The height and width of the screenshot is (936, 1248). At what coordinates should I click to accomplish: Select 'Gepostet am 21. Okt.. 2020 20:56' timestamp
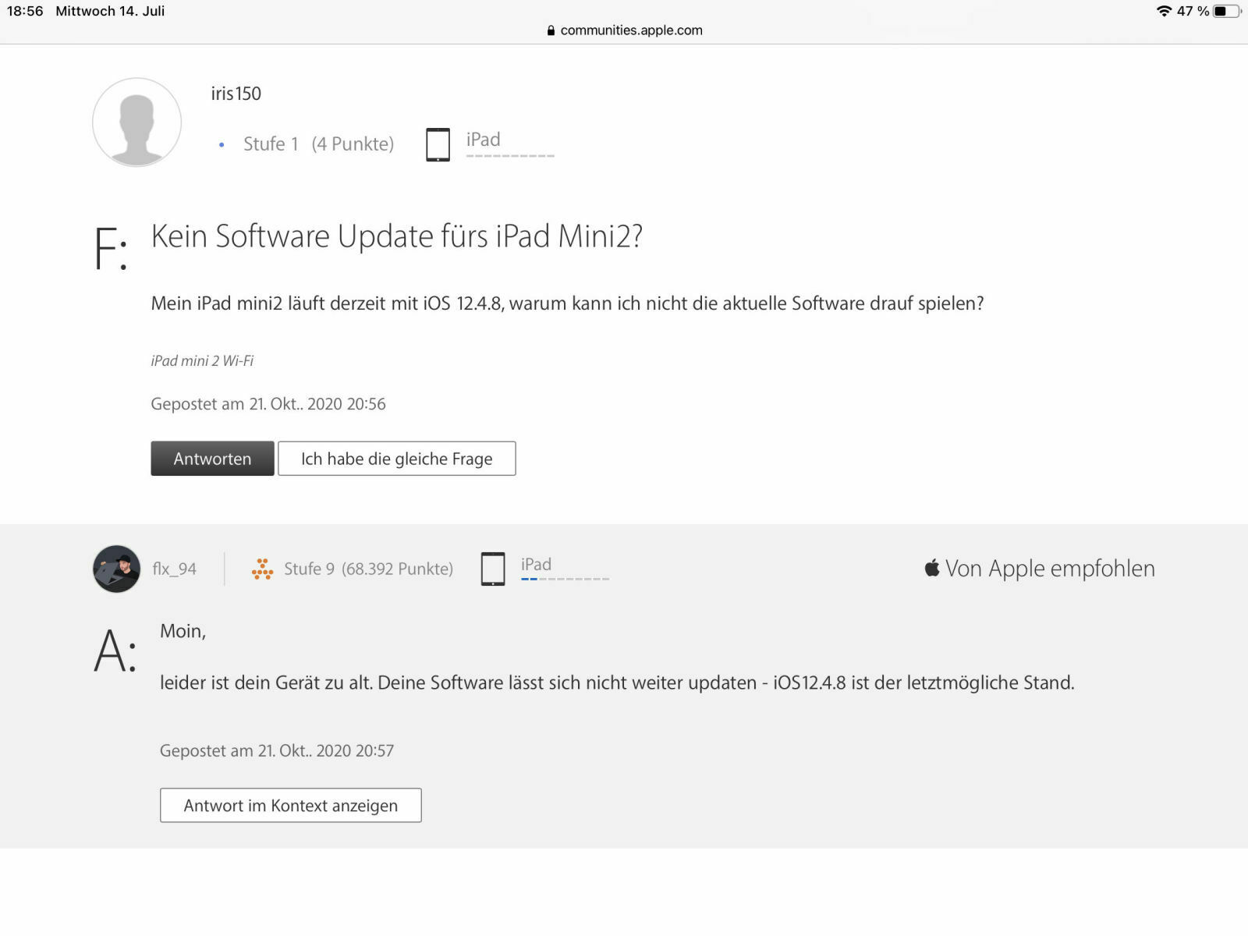268,404
